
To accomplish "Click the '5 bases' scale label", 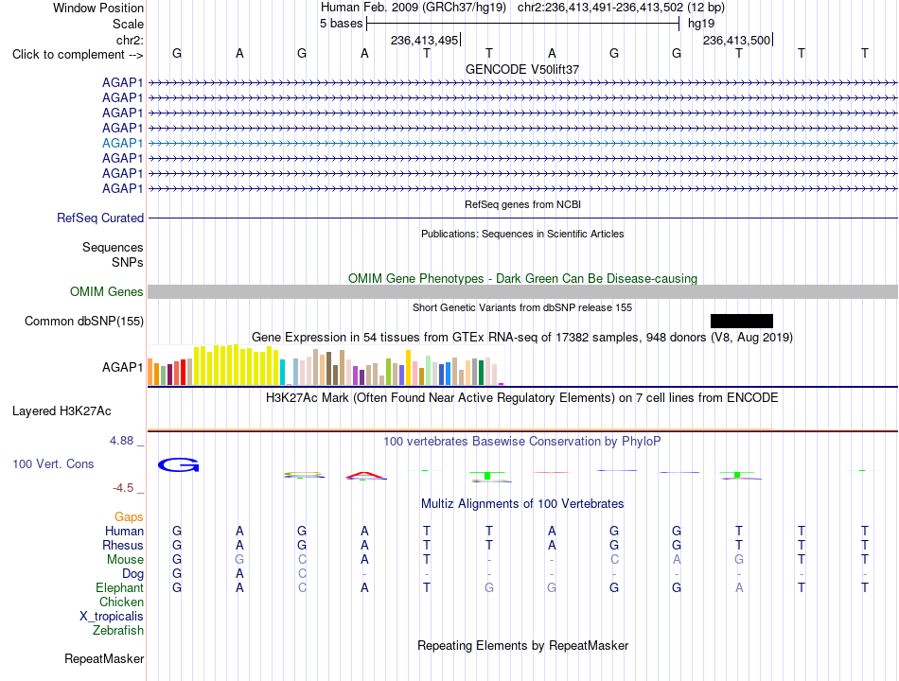I will [x=341, y=24].
